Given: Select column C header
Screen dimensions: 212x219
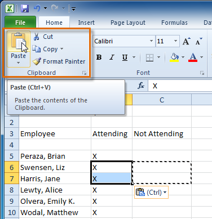Looking at the screenshot, I should tap(162, 100).
